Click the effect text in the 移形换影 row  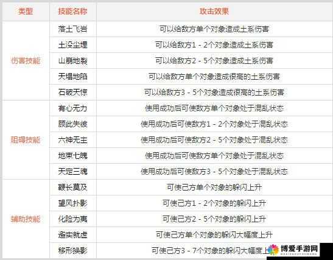pos(210,251)
